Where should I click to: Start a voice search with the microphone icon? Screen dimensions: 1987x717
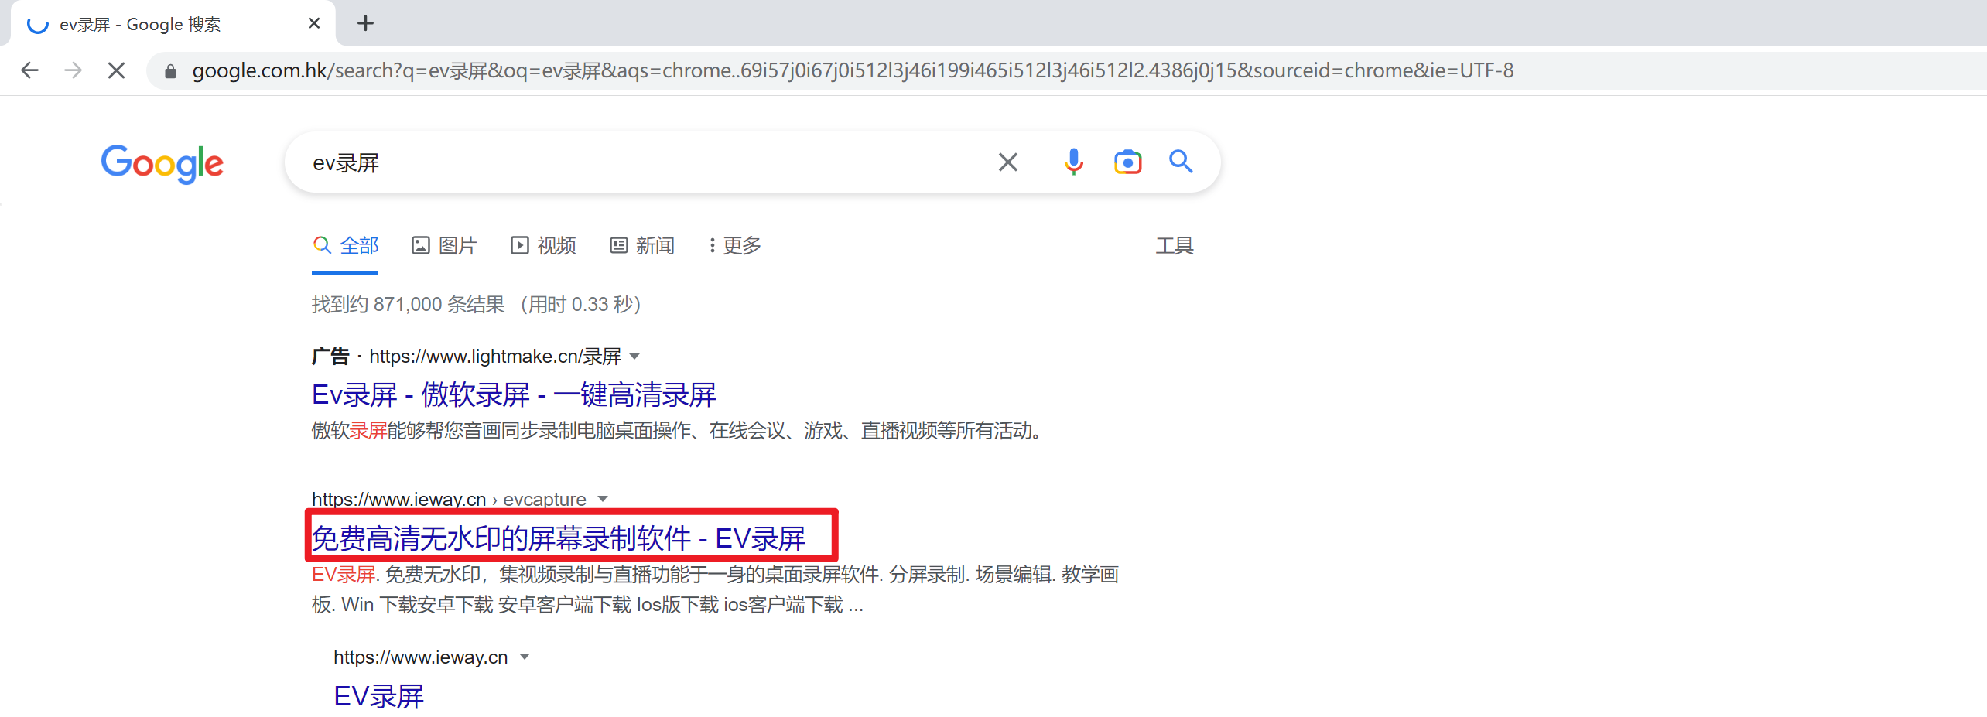tap(1072, 162)
